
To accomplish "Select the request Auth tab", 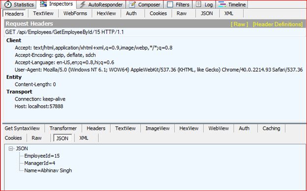I will 131,13.
